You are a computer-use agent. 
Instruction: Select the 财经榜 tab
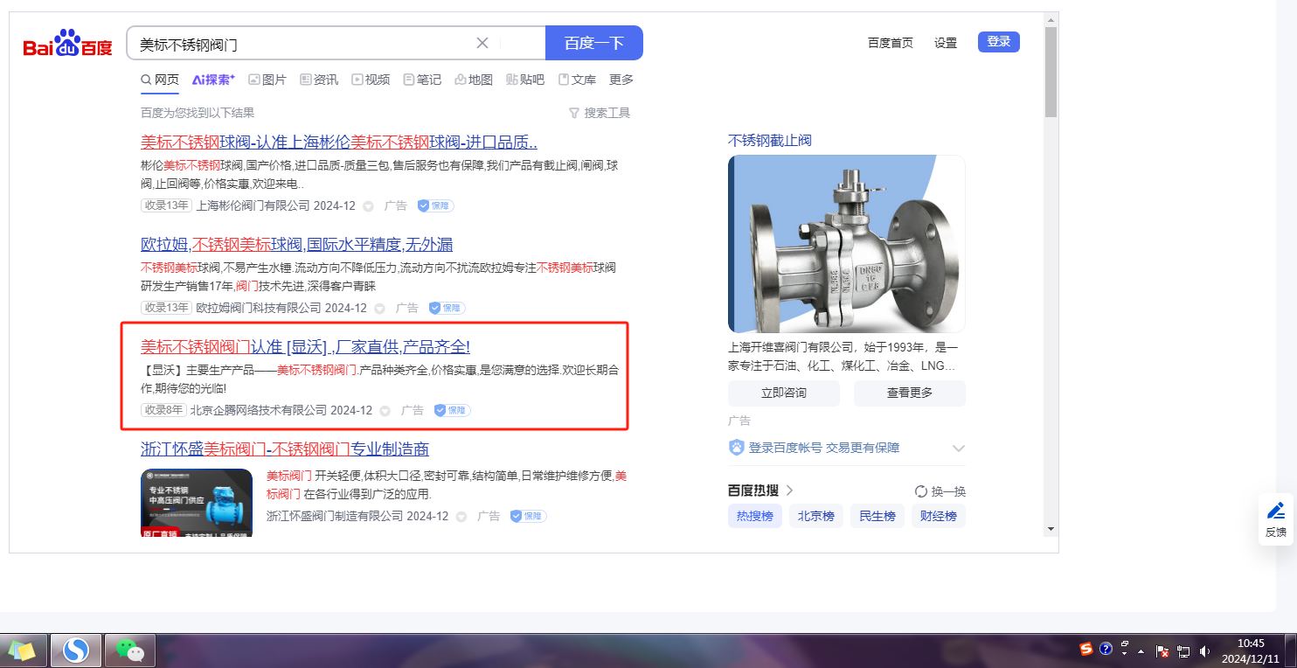pyautogui.click(x=939, y=516)
